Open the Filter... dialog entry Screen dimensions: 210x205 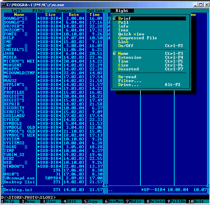click(x=149, y=81)
